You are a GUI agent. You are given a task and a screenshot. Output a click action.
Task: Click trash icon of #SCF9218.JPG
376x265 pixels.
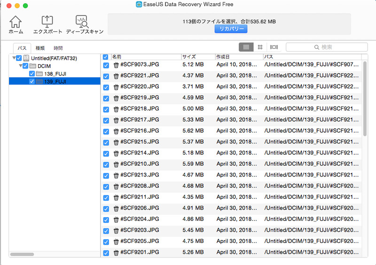pyautogui.click(x=116, y=109)
